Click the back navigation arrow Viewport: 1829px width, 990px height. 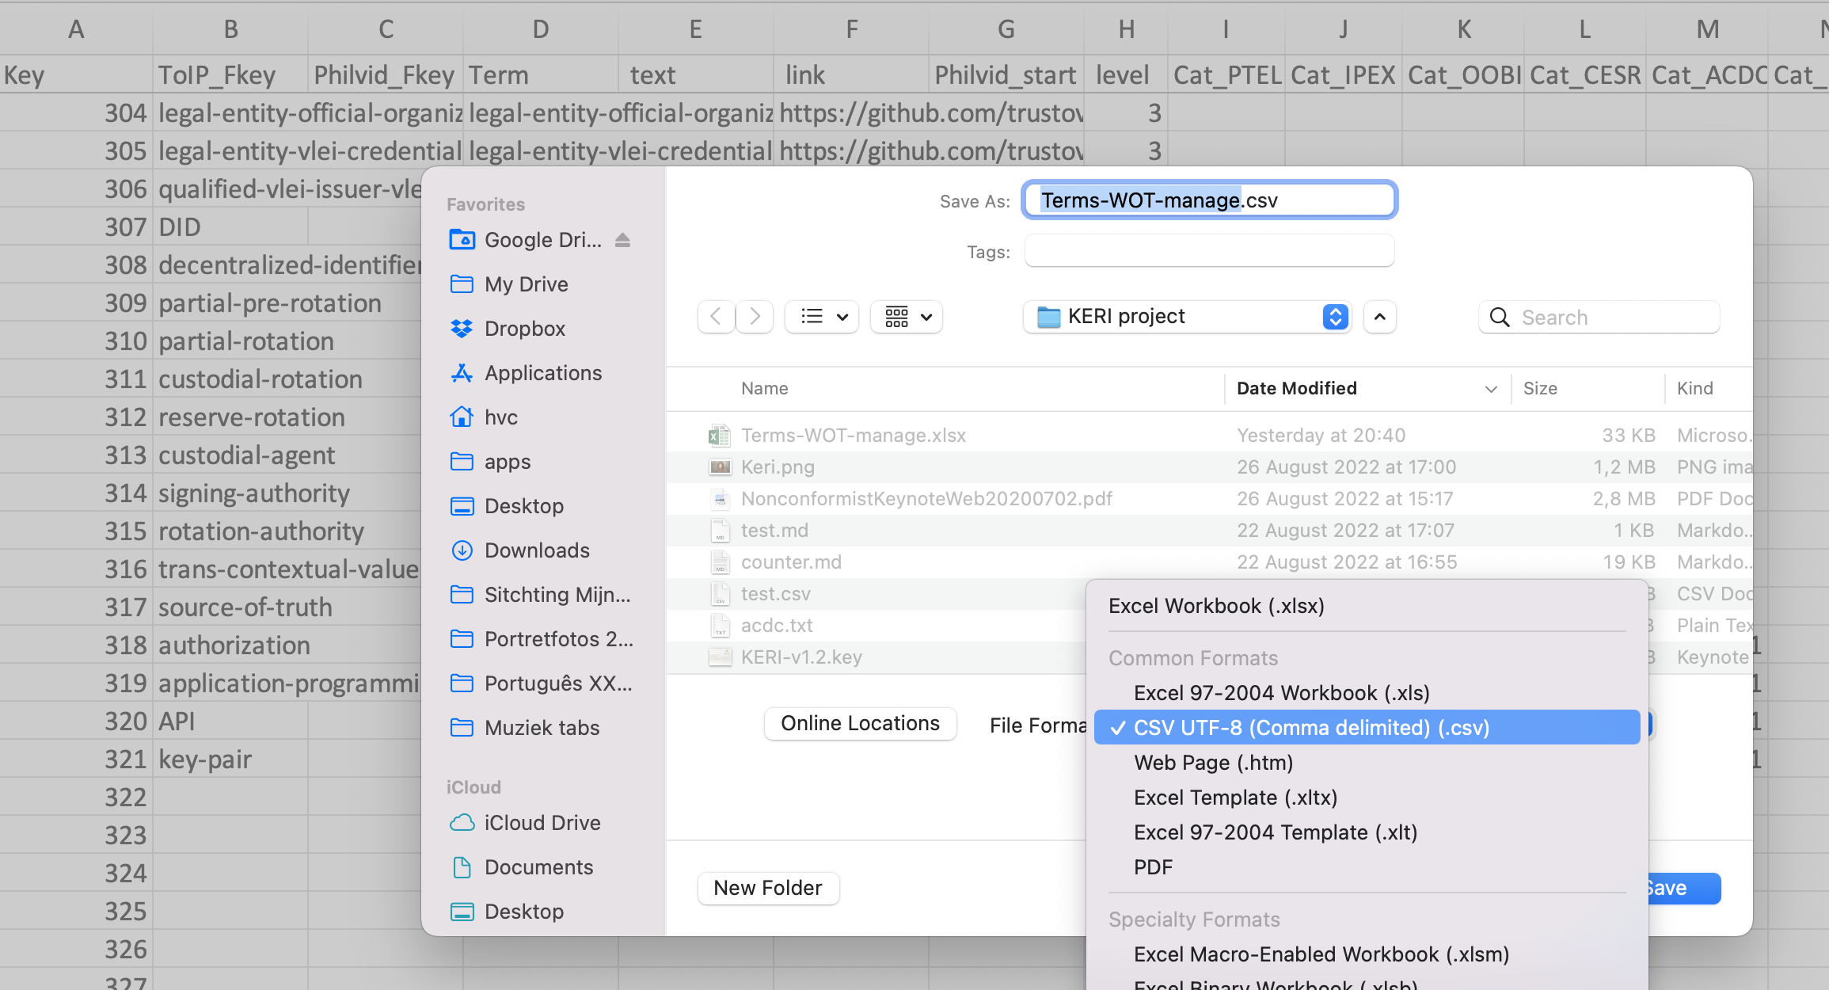pyautogui.click(x=714, y=317)
